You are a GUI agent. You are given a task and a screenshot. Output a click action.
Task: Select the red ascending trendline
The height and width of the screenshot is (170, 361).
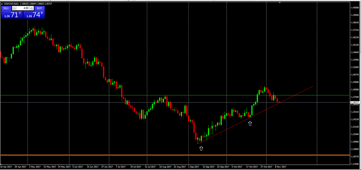[x=256, y=115]
